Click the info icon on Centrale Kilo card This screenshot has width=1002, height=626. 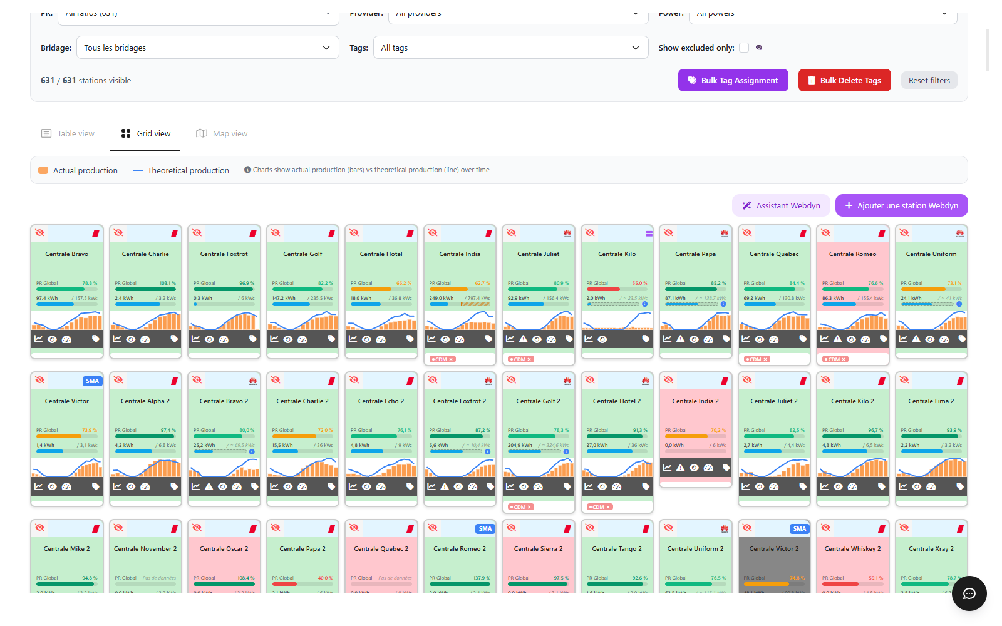tap(644, 304)
